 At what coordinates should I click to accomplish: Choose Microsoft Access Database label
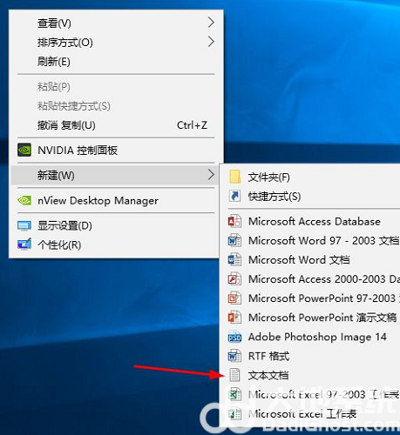[315, 222]
